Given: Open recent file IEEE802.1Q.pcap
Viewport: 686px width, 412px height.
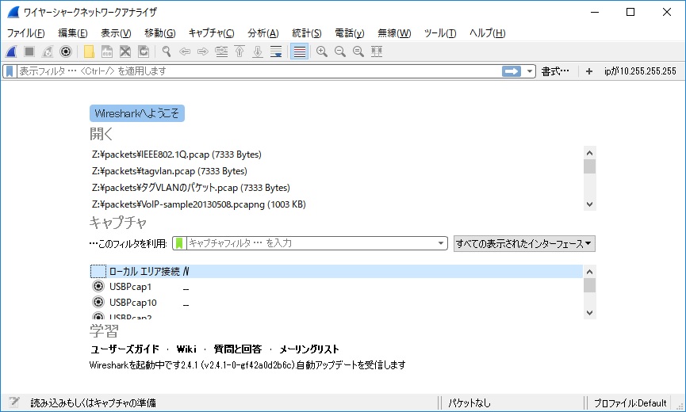Looking at the screenshot, I should pos(177,154).
